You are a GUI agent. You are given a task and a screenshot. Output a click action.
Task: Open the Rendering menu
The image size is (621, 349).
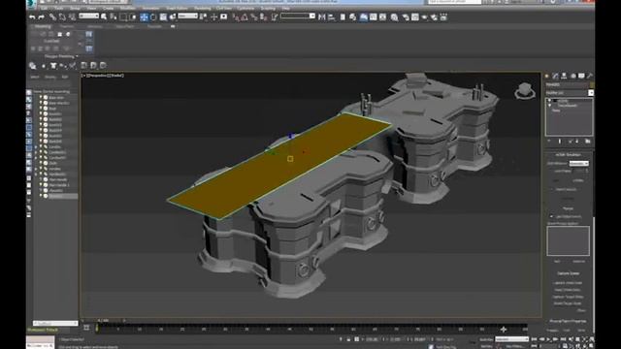203,8
